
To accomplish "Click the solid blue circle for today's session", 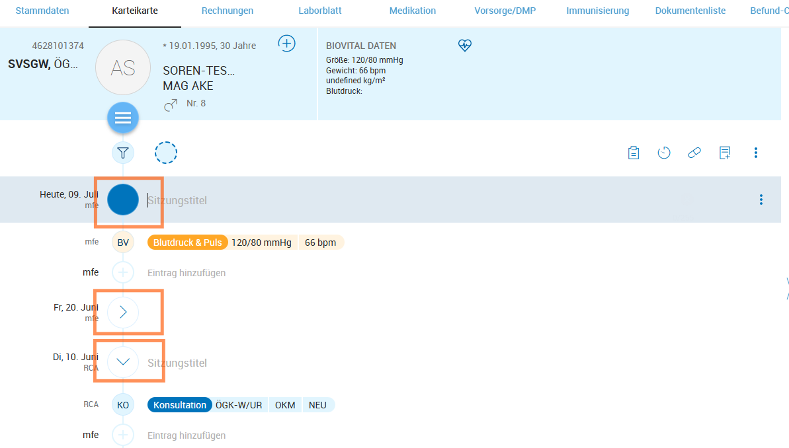I will (123, 200).
